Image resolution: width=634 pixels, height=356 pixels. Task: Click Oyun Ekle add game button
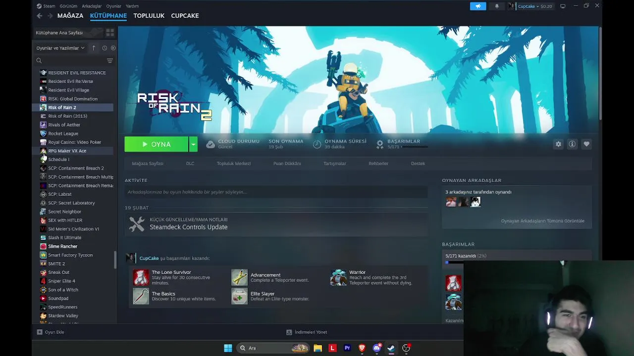click(51, 332)
